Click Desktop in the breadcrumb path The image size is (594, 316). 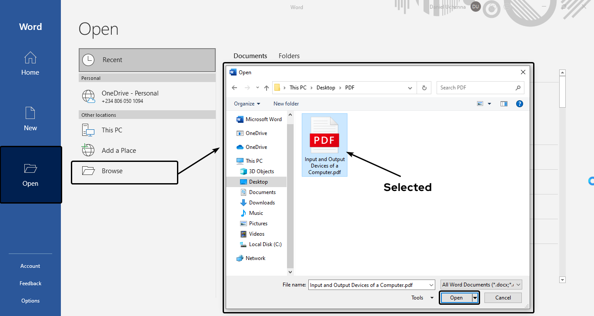(x=326, y=87)
